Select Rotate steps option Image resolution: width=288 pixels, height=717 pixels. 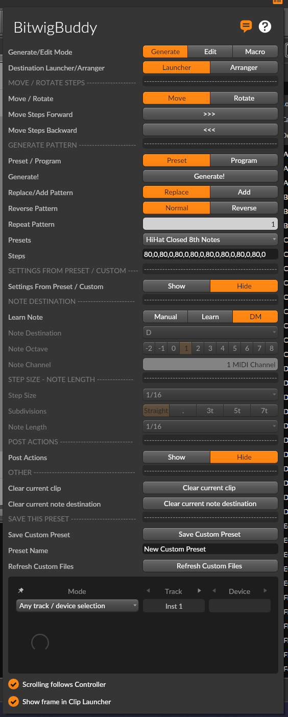click(x=244, y=98)
